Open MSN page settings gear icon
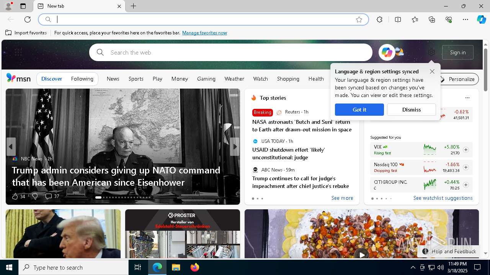The width and height of the screenshot is (490, 275). 431,52
